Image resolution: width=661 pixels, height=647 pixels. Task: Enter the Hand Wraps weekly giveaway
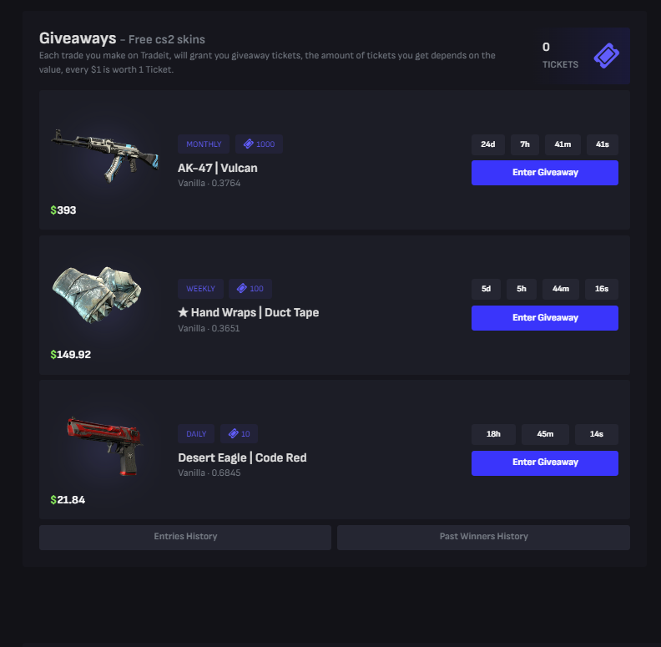pos(545,317)
